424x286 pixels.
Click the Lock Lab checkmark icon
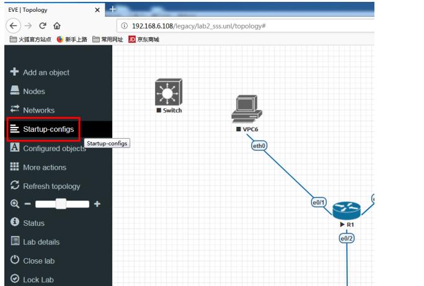15,279
